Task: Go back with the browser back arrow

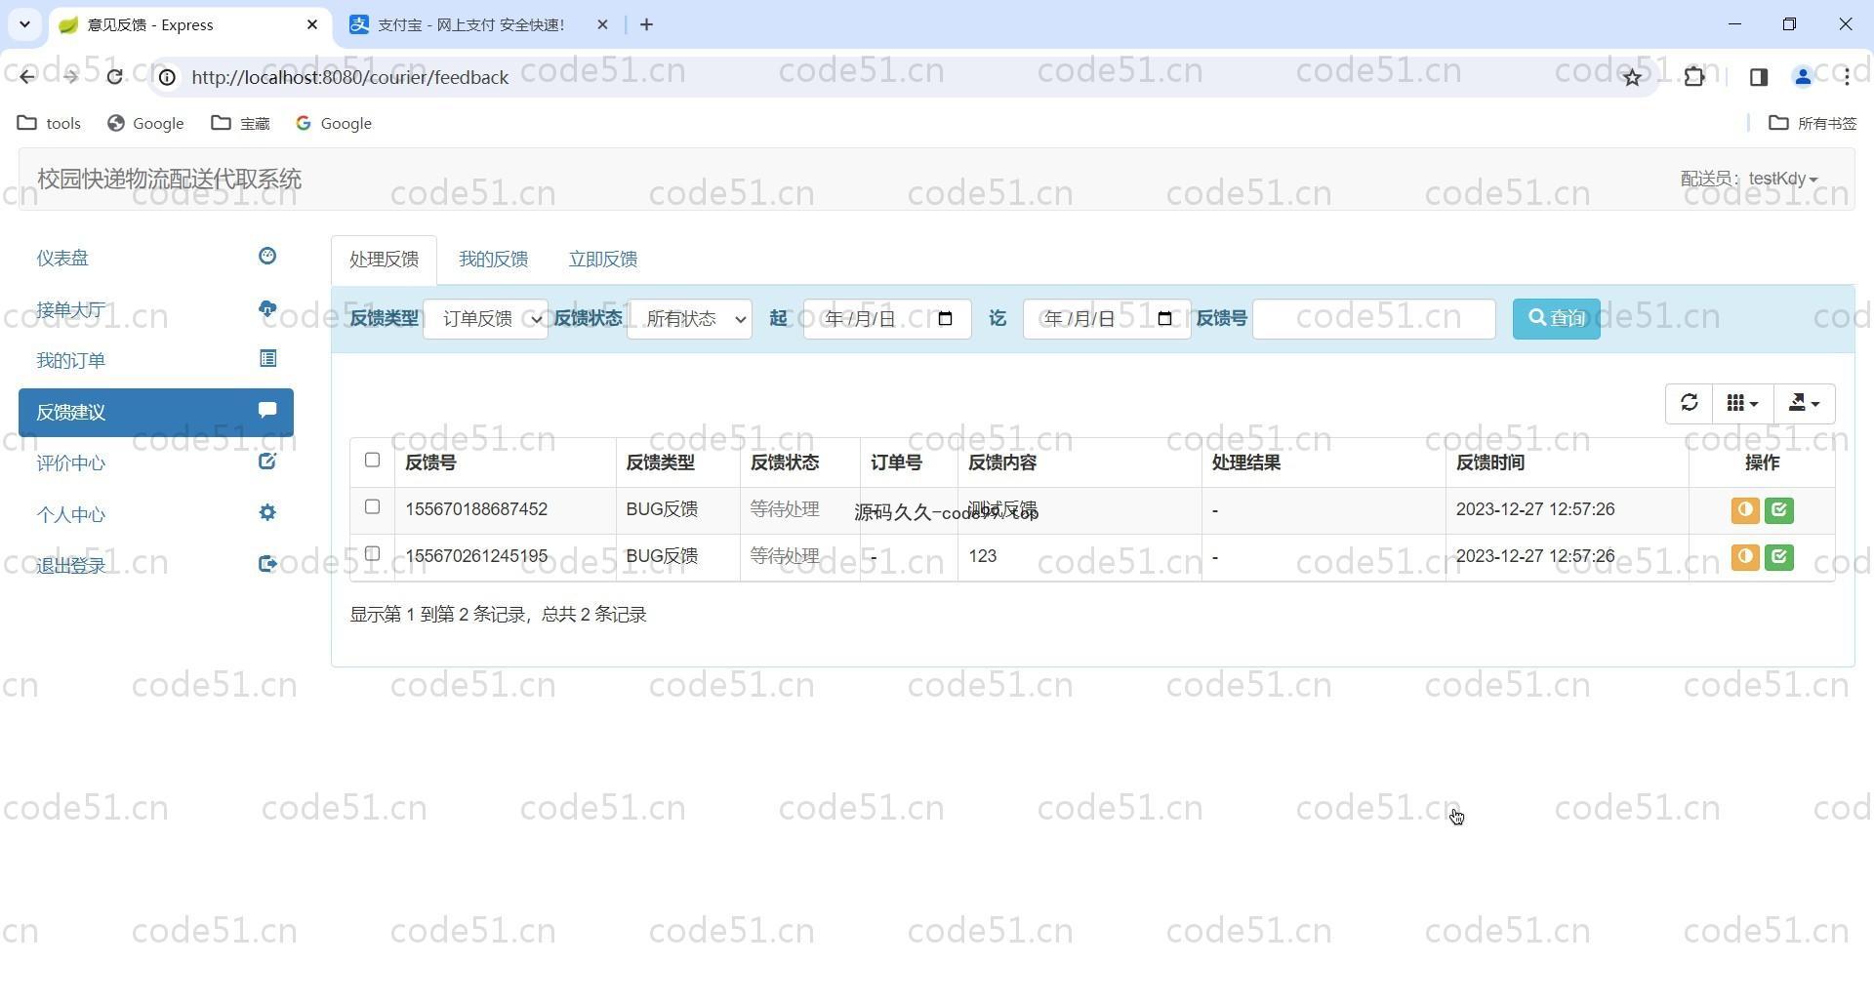Action: (26, 77)
